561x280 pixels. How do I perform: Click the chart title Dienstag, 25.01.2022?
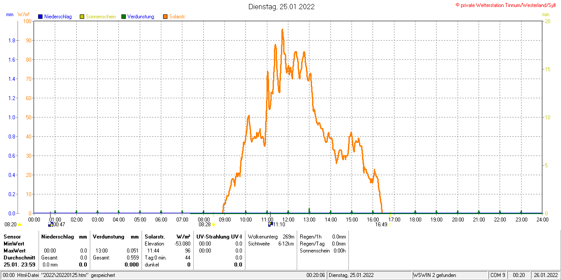[x=281, y=7]
